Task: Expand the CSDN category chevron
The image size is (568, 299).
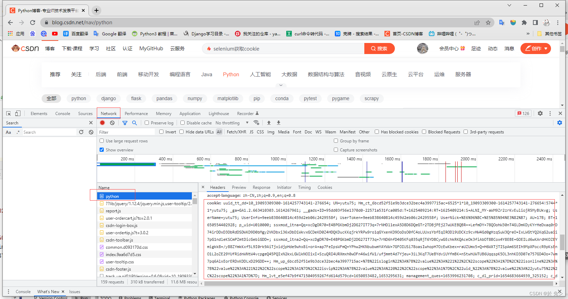Action: 281,85
